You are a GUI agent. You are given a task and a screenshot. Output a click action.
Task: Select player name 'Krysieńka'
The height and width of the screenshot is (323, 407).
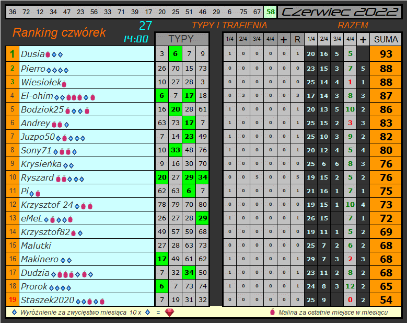(x=41, y=164)
